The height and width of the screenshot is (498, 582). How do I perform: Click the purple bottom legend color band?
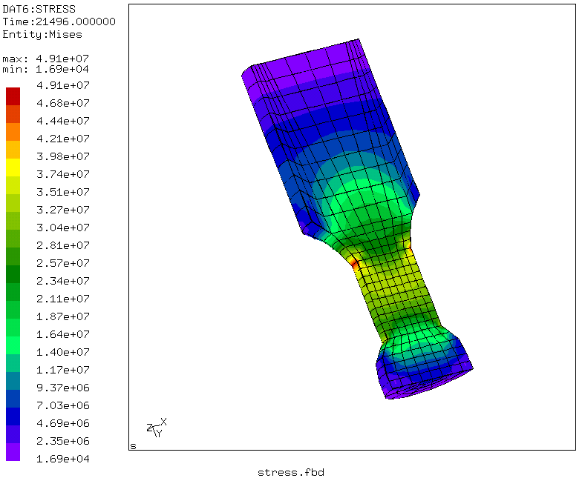(13, 452)
